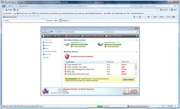Click the IE search magnifier icon

click(x=175, y=6)
